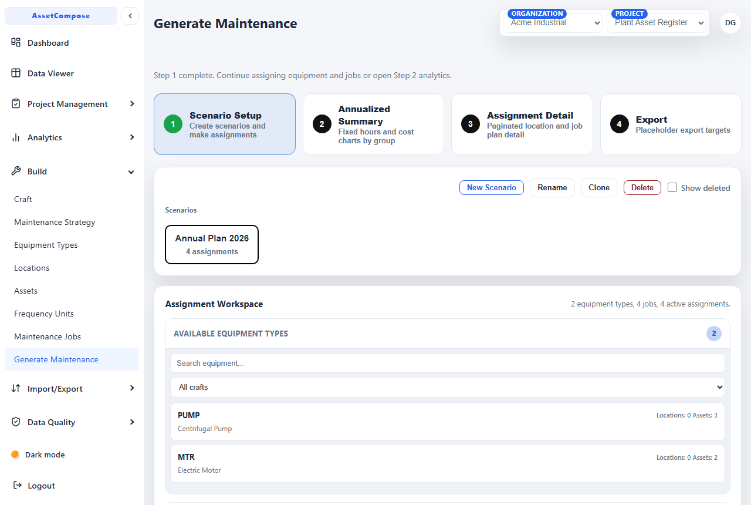Switch to Annualized Summary step
The height and width of the screenshot is (505, 751).
point(373,124)
